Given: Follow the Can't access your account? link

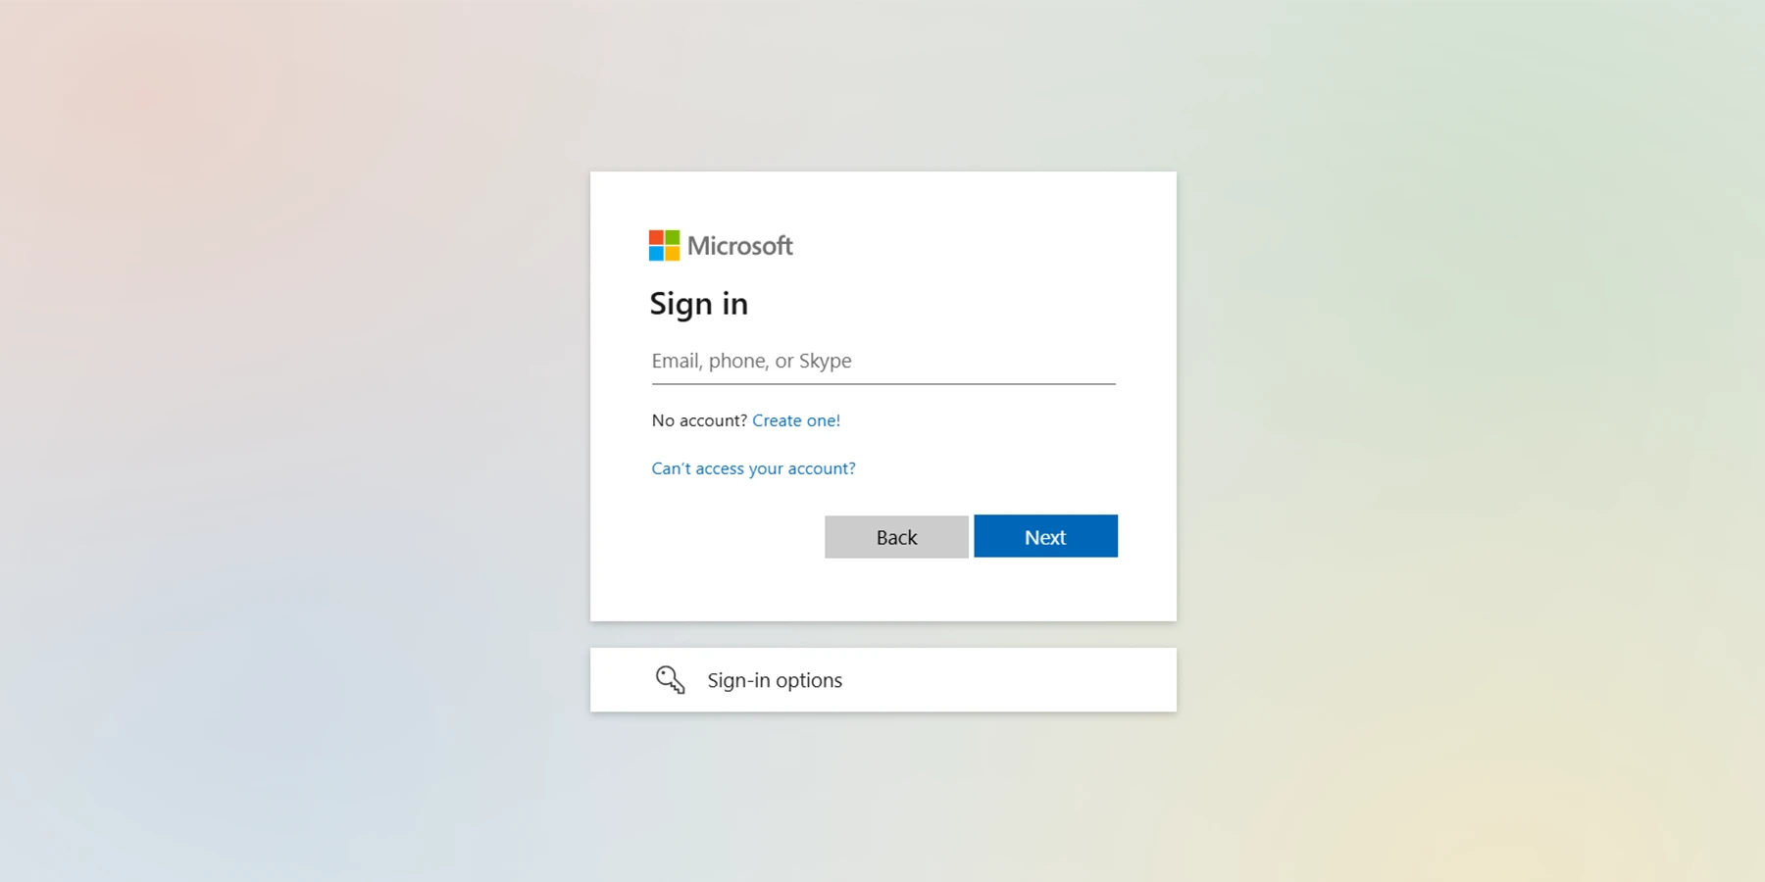Looking at the screenshot, I should coord(753,468).
